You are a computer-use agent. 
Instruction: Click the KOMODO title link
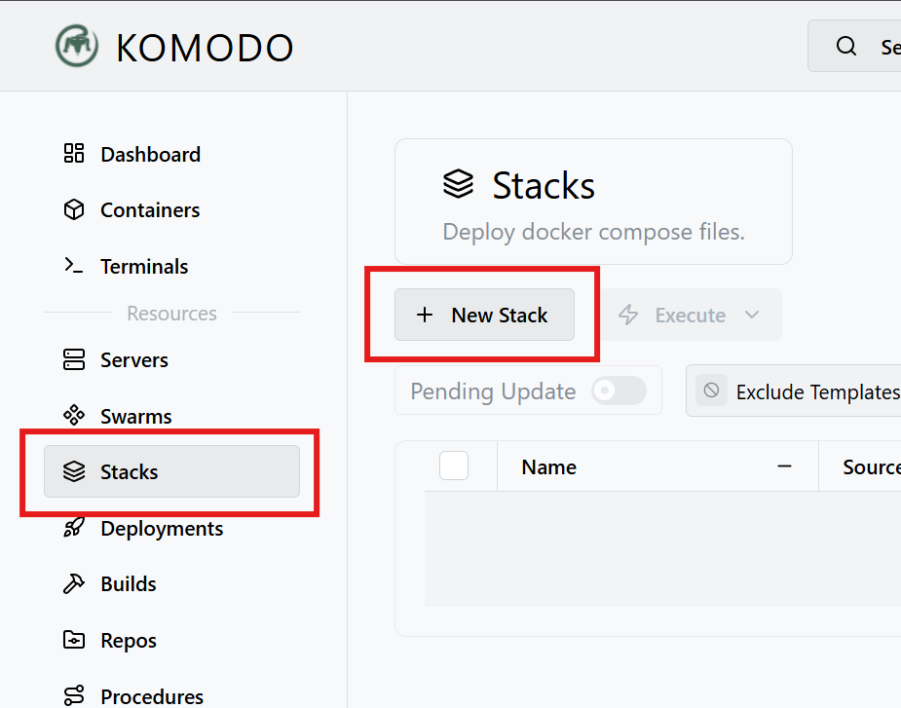click(x=206, y=48)
